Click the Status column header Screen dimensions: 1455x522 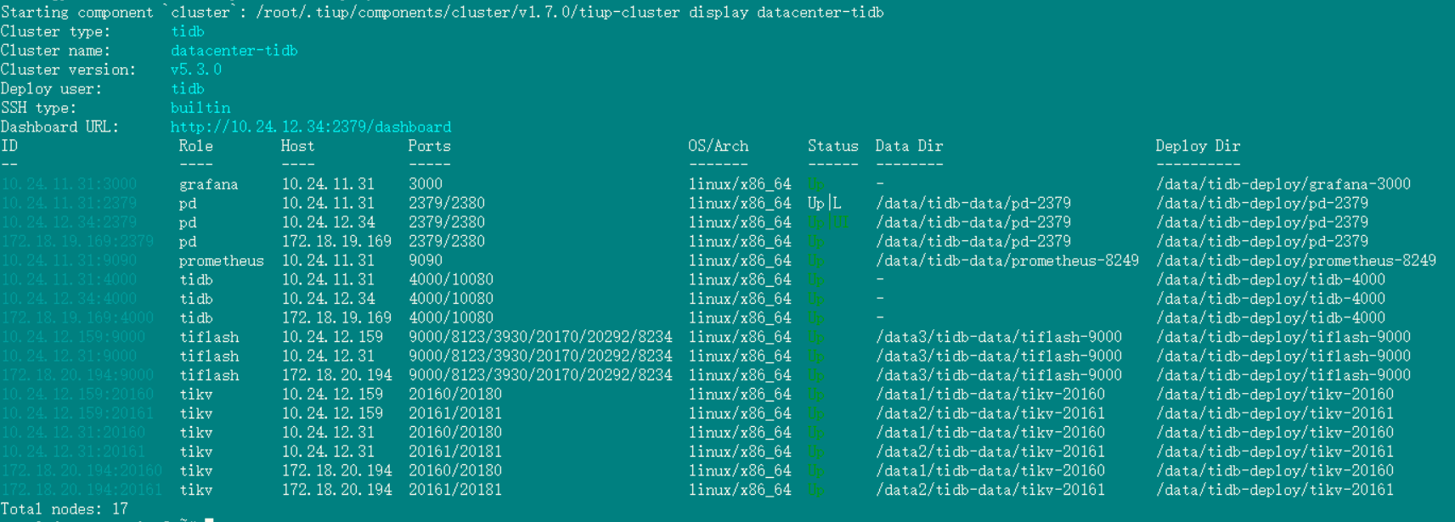coord(832,146)
